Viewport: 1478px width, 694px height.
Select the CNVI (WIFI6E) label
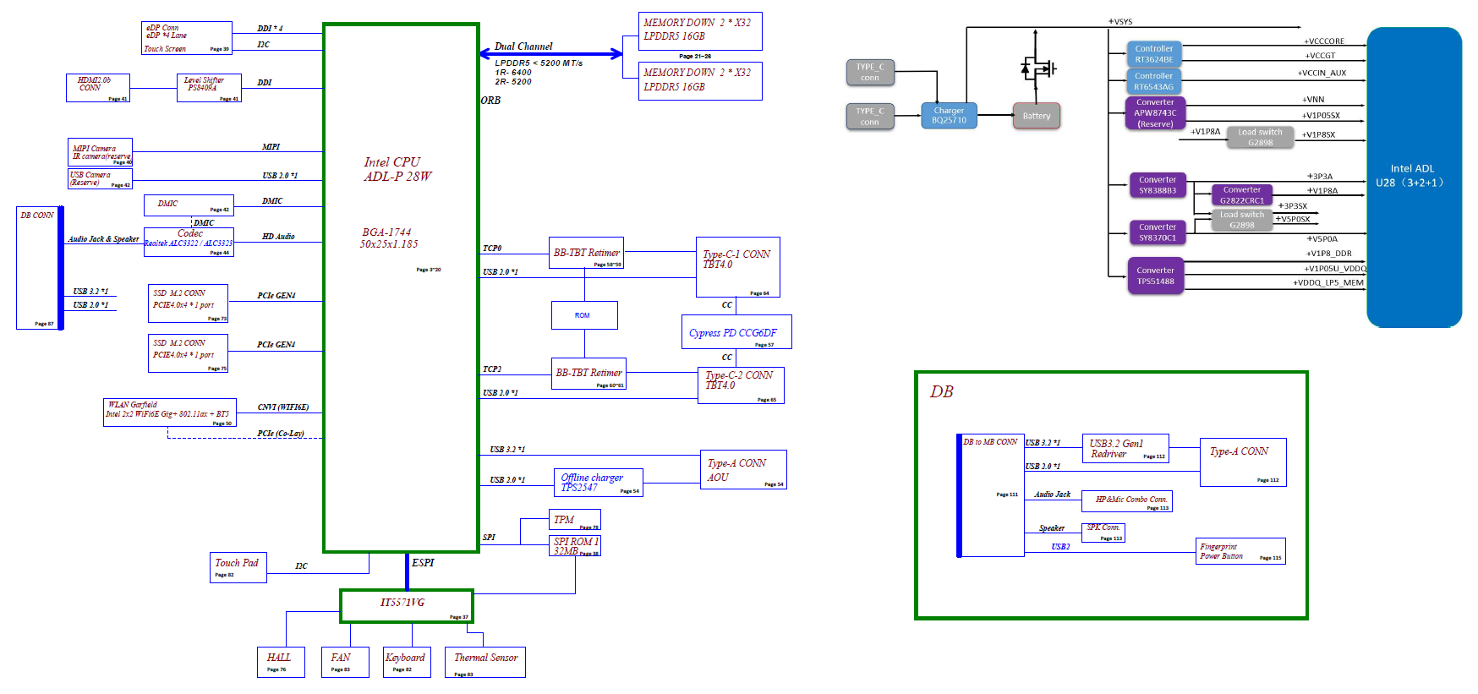click(x=283, y=407)
